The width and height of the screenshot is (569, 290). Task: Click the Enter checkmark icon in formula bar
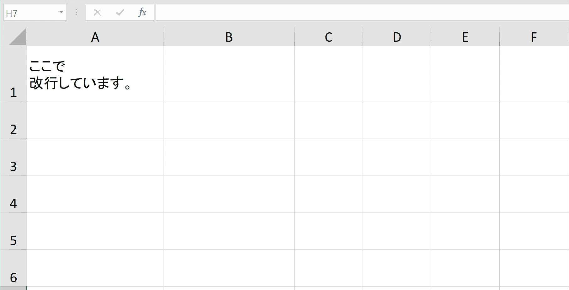pos(120,13)
